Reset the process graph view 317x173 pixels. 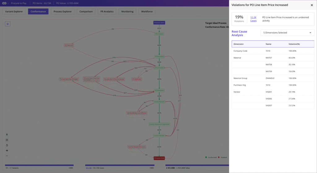tap(7, 145)
